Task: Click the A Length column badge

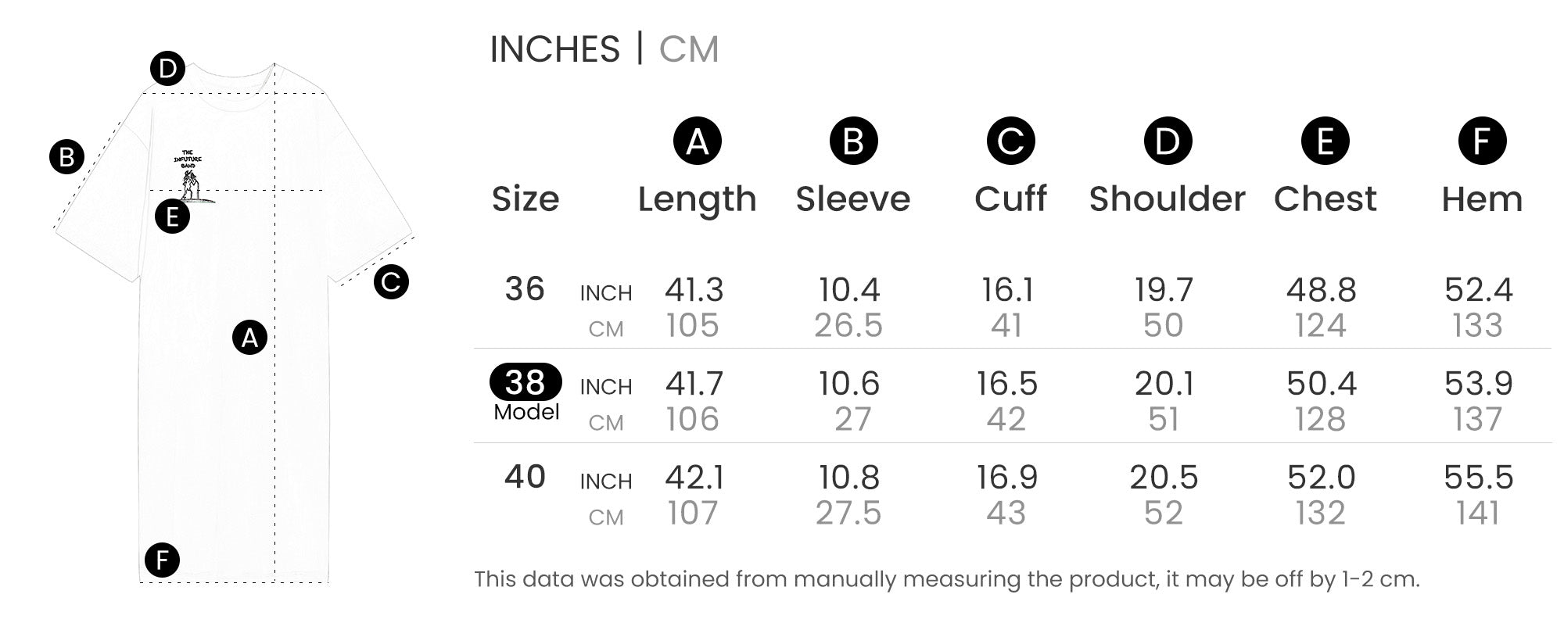Action: (697, 141)
